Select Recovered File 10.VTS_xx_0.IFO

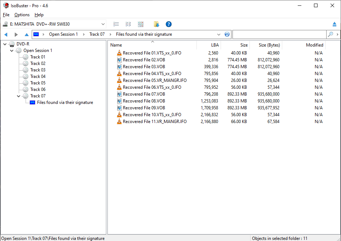152,114
